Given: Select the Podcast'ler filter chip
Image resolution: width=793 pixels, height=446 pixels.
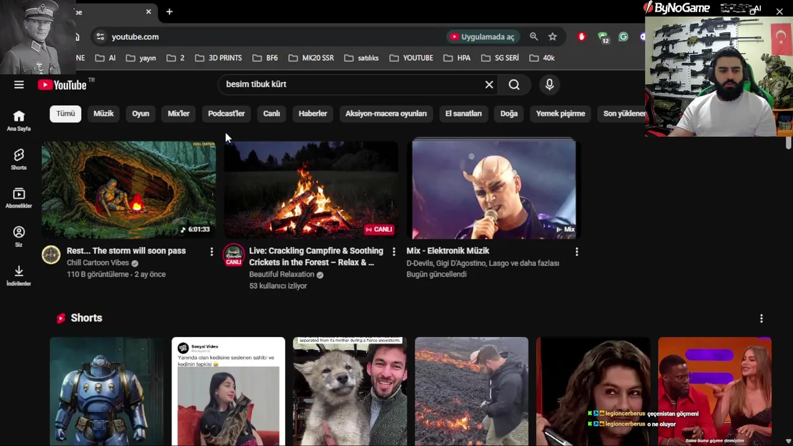Looking at the screenshot, I should 226,113.
